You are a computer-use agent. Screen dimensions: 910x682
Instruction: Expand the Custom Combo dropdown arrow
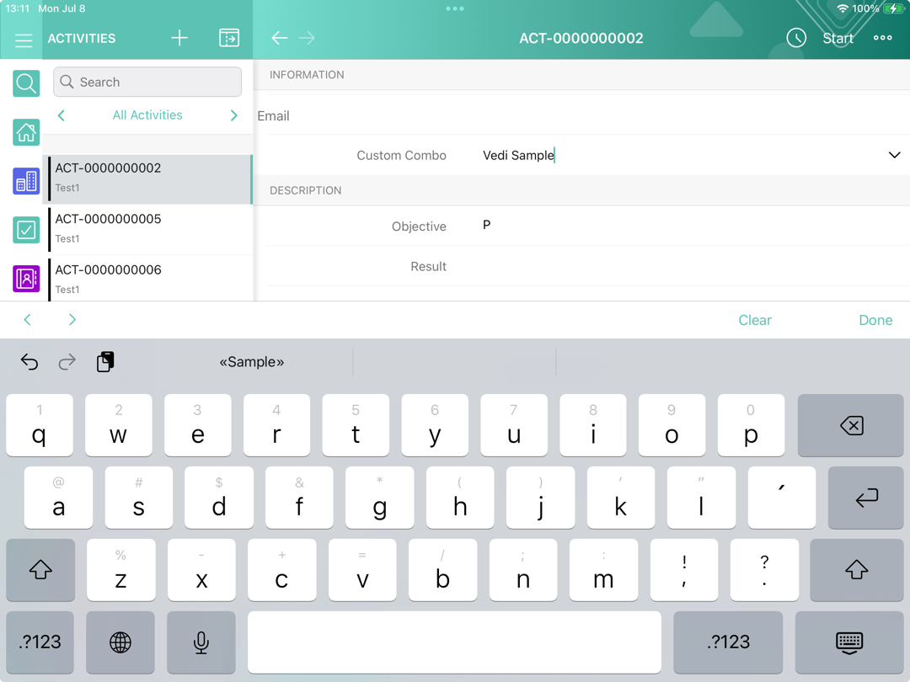(894, 156)
